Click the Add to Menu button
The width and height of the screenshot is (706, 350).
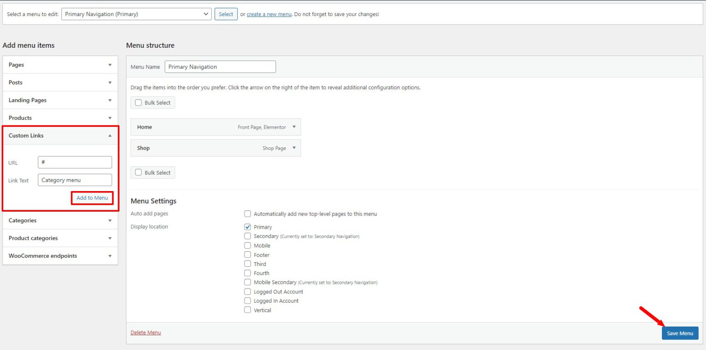92,198
